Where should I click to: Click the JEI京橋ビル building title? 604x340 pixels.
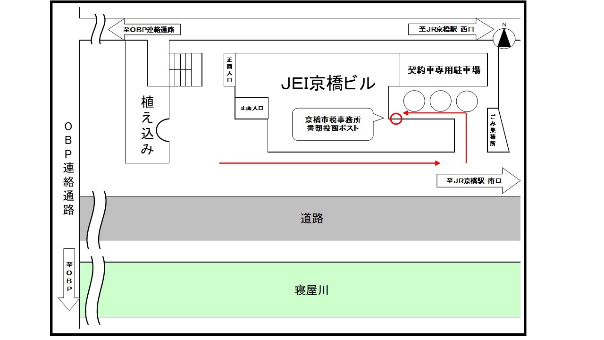328,84
